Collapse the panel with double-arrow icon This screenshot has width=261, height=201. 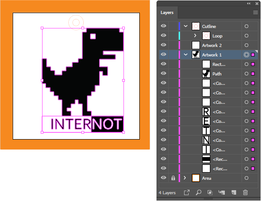[x=249, y=4]
